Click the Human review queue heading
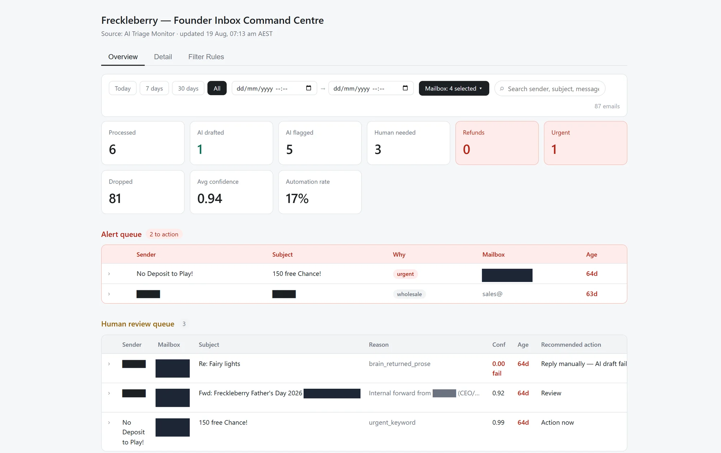 click(x=138, y=324)
